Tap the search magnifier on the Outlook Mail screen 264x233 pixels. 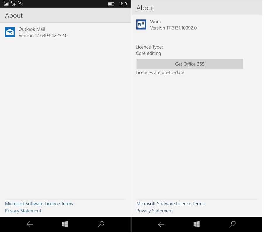(x=101, y=224)
